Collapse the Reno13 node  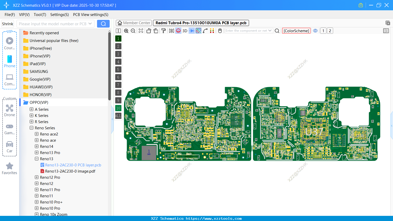[x=37, y=159]
